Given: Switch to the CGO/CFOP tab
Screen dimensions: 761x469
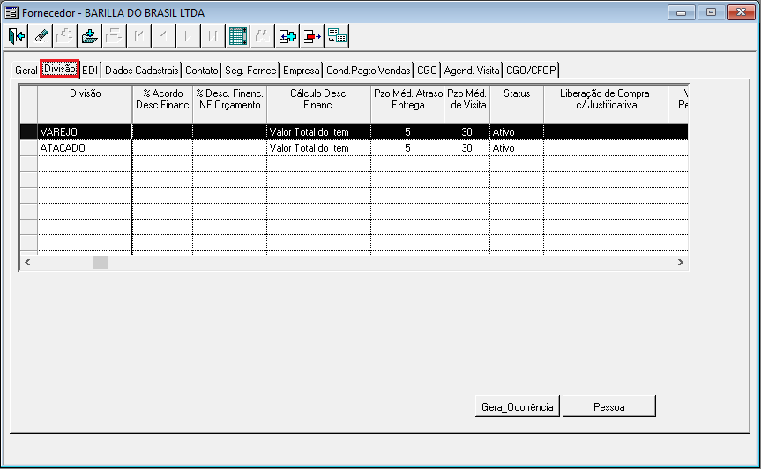Looking at the screenshot, I should [x=531, y=71].
